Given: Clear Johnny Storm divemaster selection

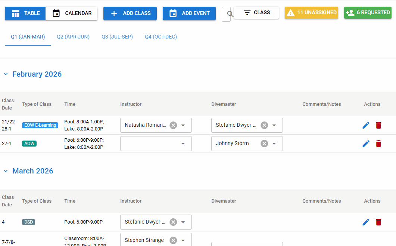Looking at the screenshot, I should (264, 144).
